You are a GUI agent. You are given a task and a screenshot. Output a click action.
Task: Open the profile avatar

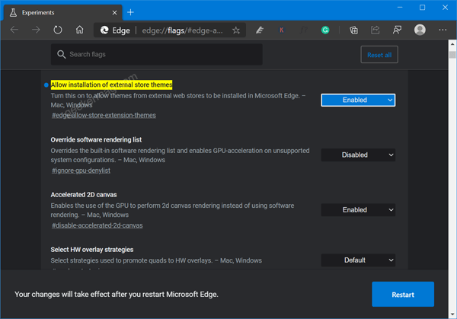[420, 30]
